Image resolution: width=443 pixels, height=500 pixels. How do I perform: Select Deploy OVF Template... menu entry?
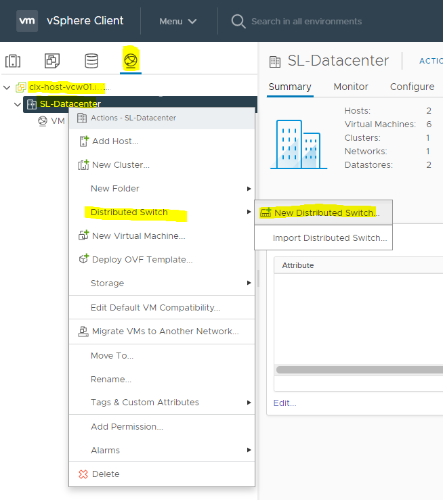point(162,259)
